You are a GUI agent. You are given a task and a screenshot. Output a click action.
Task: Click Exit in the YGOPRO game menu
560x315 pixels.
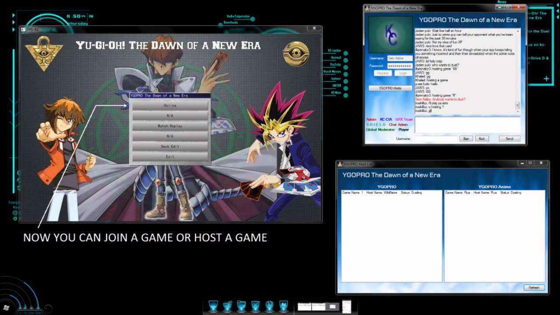[x=170, y=157]
